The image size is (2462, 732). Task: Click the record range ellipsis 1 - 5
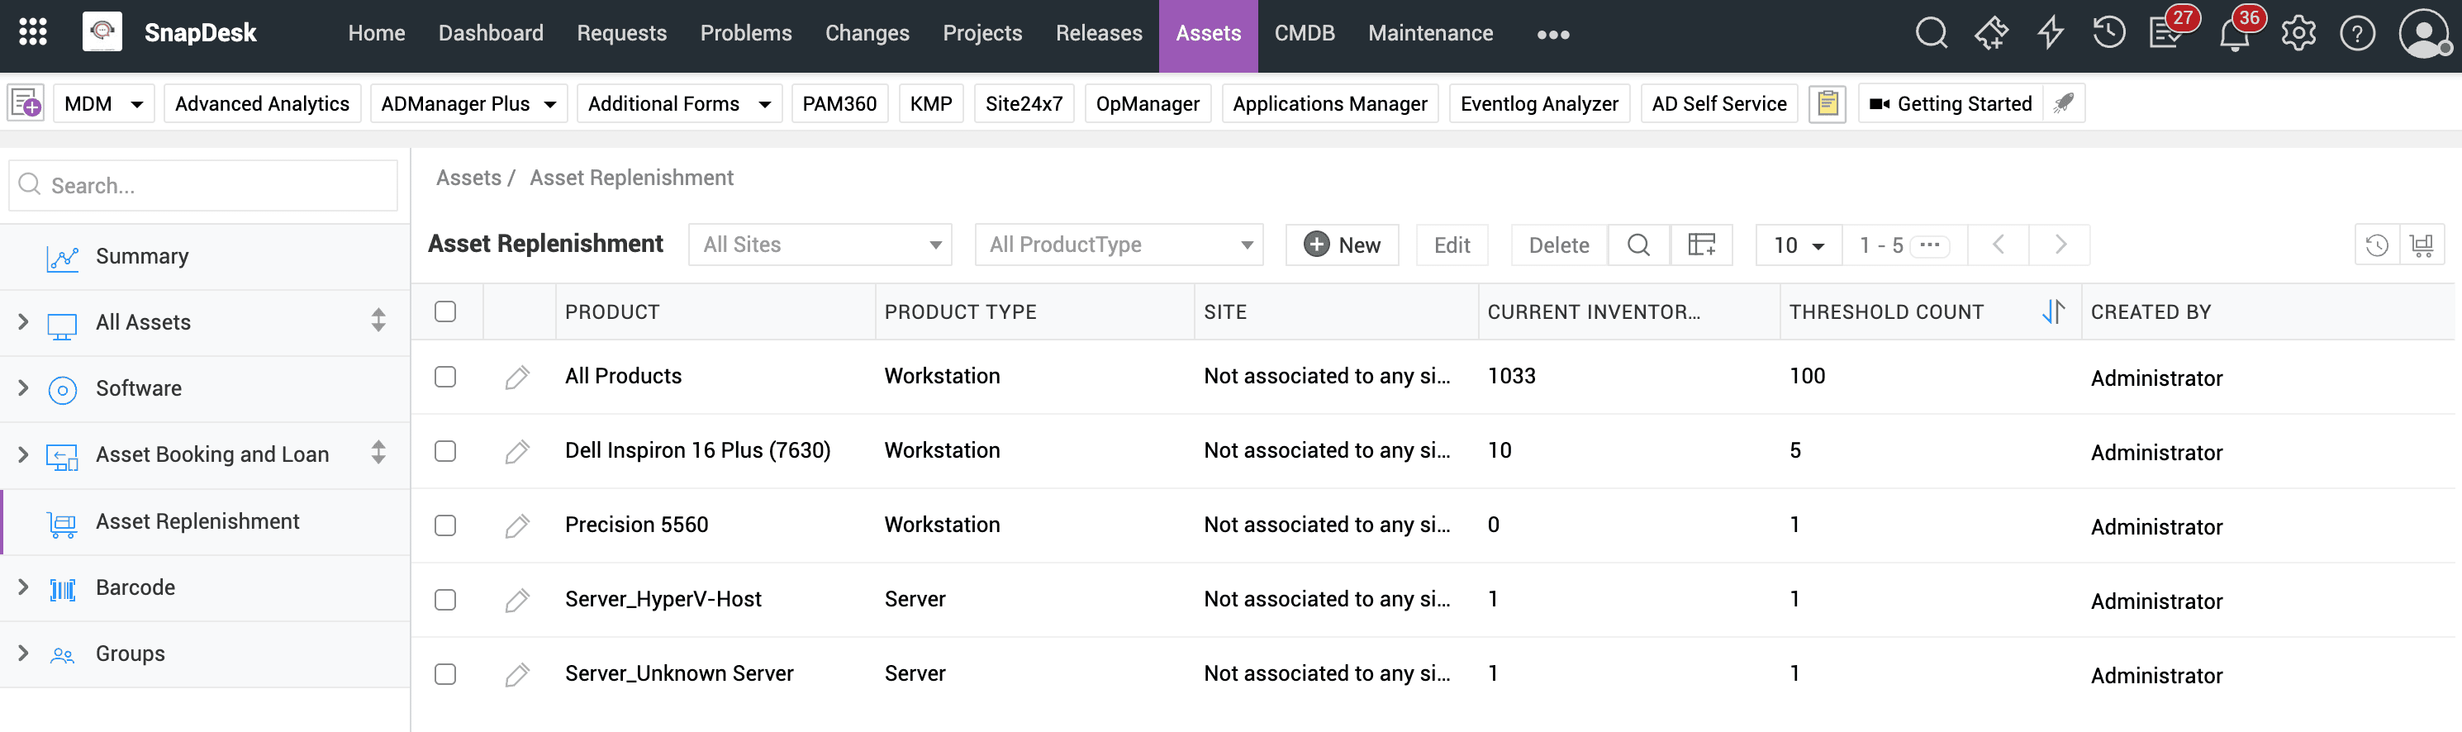point(1930,245)
